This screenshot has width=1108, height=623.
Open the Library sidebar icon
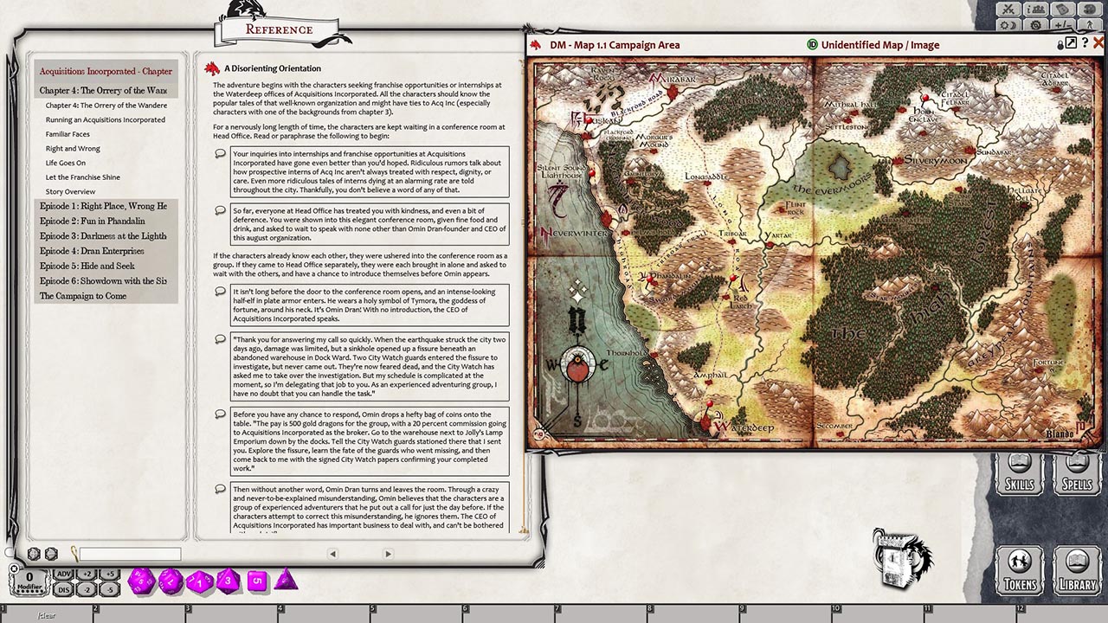point(1078,571)
